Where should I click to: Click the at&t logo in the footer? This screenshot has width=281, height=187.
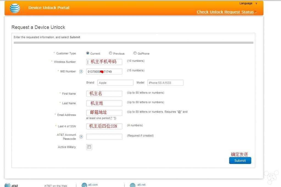pos(11,185)
